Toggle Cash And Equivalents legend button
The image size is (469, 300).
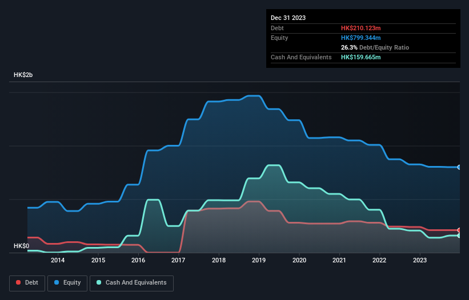(131, 283)
